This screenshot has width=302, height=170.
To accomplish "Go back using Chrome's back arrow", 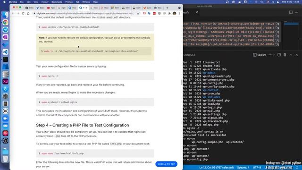I will coord(13,13).
